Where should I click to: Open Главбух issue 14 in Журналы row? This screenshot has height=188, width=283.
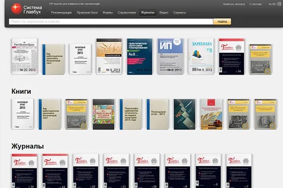coord(25,171)
